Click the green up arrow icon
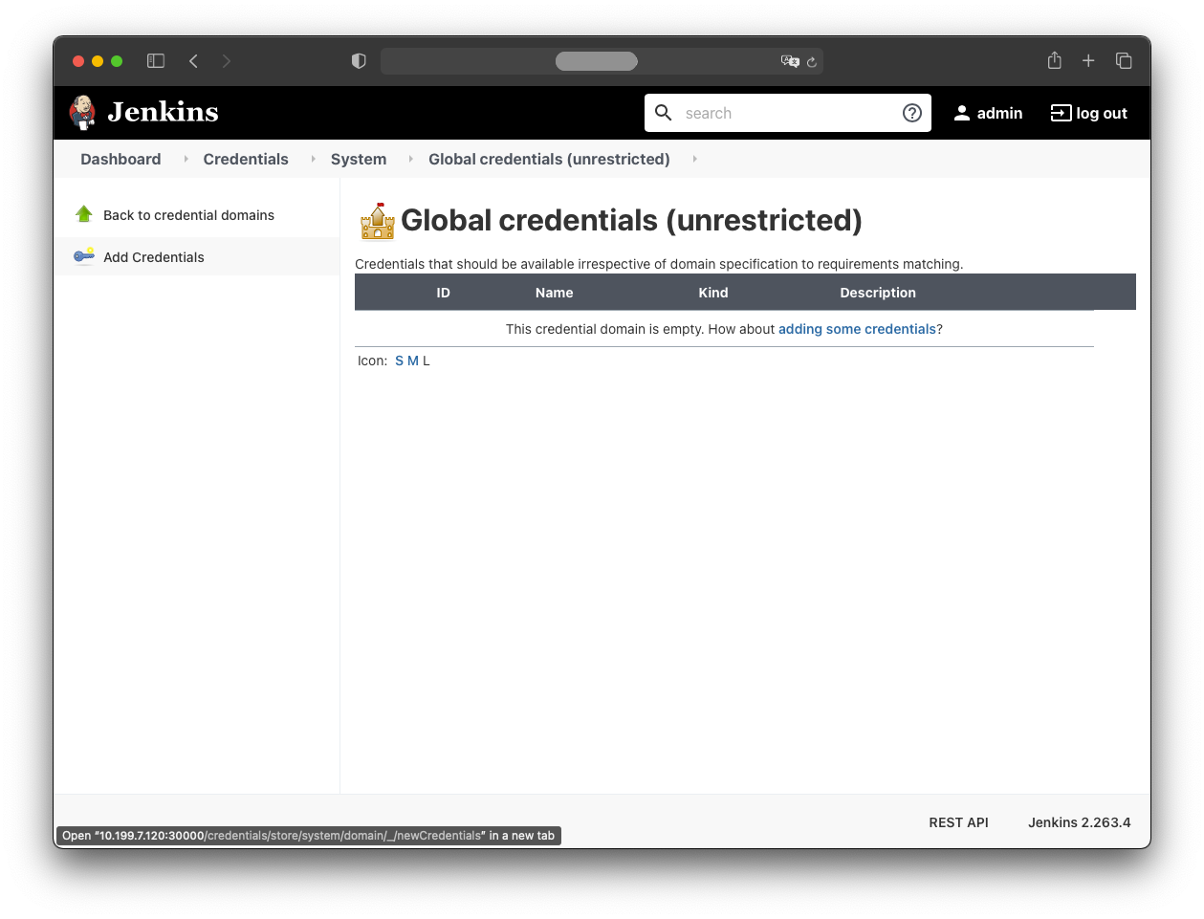Viewport: 1204px width, 919px height. [84, 214]
